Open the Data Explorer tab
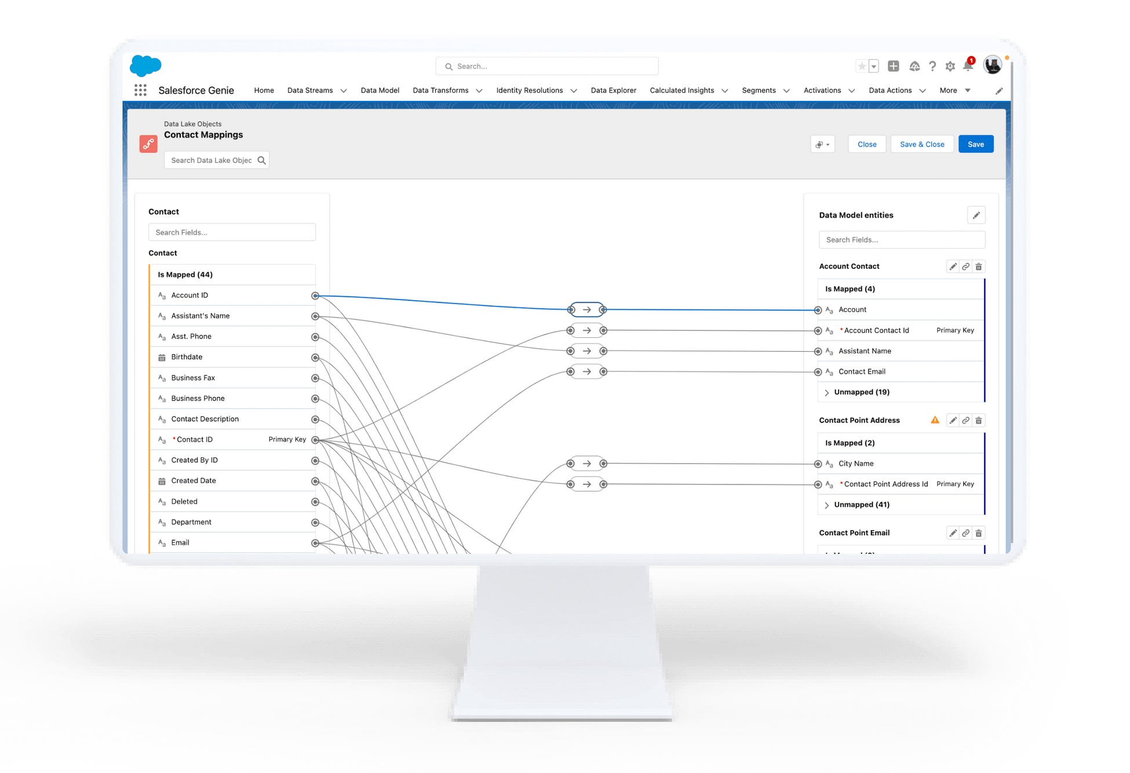The width and height of the screenshot is (1130, 773). pos(613,90)
